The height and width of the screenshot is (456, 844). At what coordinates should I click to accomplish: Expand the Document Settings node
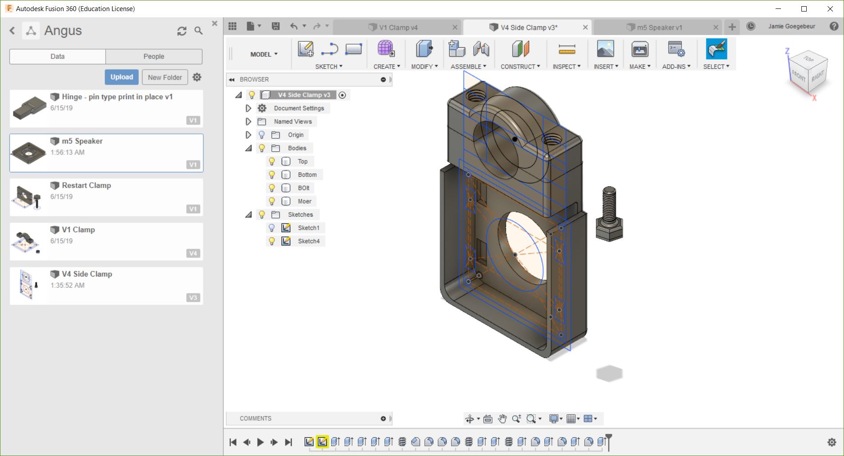[x=248, y=108]
